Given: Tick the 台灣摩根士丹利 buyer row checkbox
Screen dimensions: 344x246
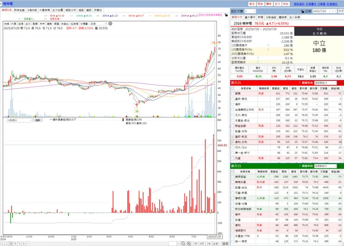Looking at the screenshot, I should (232, 110).
